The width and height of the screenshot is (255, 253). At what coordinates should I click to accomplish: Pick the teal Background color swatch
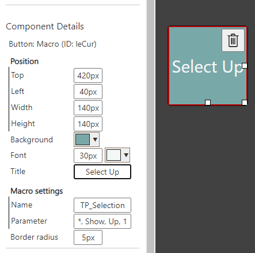click(82, 139)
